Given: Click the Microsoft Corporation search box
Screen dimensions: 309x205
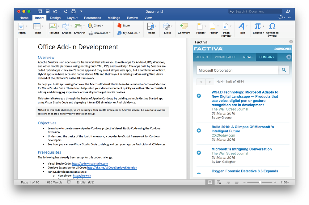Looking at the screenshot, I should click(x=238, y=70).
